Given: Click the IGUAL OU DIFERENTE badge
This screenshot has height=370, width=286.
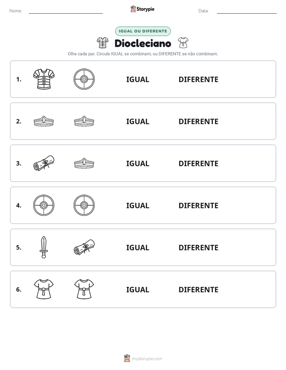Looking at the screenshot, I should coord(143,31).
